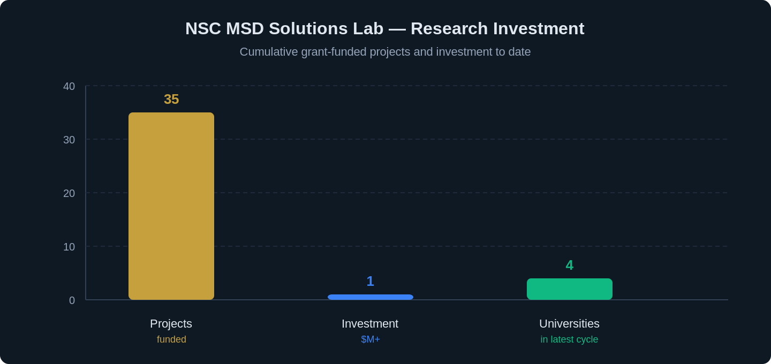Click the subtitle "Cumulative grant-funded projects and investment to date"

click(x=385, y=52)
